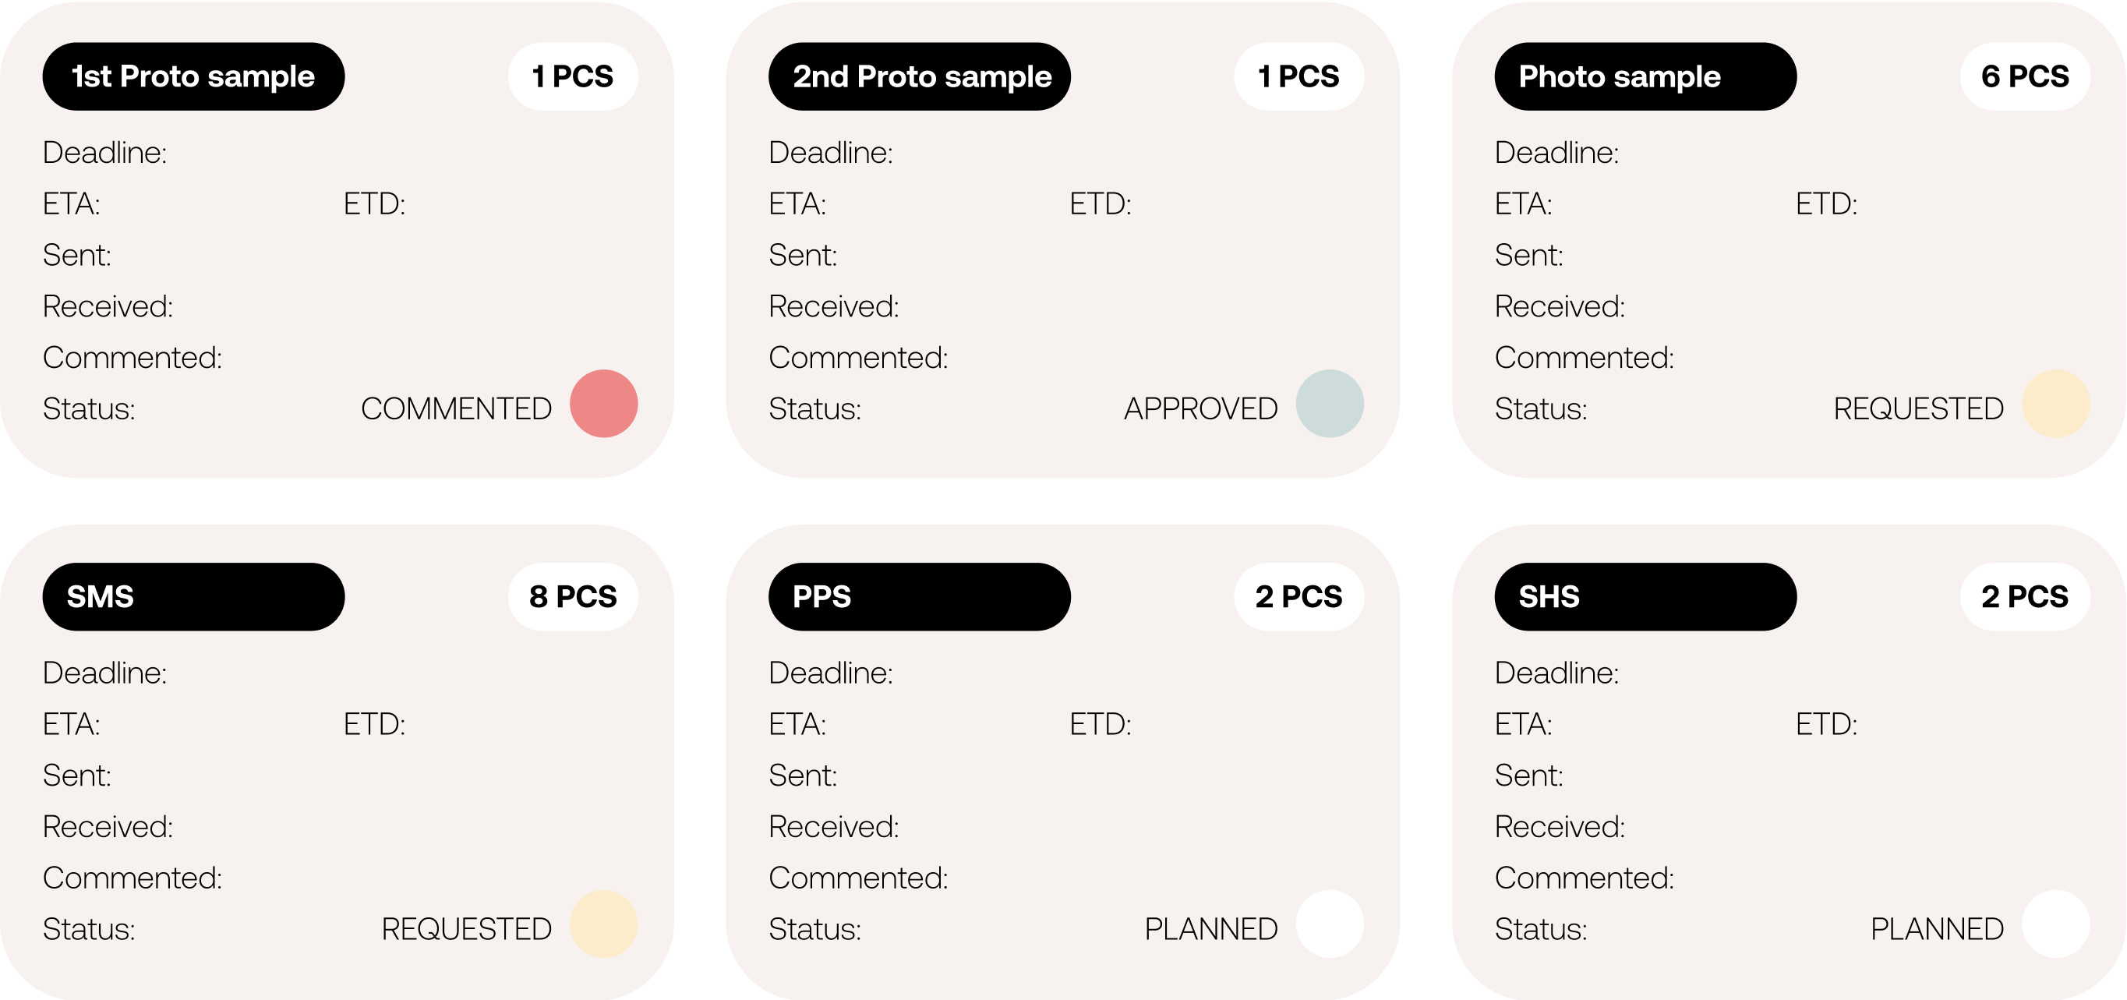Click SMS card yellow status circle
Screen dimensions: 2127x1000
603,924
